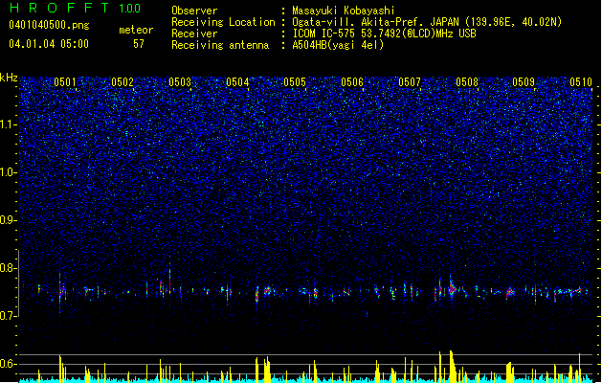The image size is (602, 383).
Task: Click the 0.8 kHz frequency axis label
Action: pos(9,268)
